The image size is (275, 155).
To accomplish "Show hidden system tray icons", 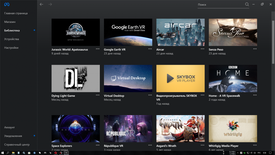I will coord(238,153).
